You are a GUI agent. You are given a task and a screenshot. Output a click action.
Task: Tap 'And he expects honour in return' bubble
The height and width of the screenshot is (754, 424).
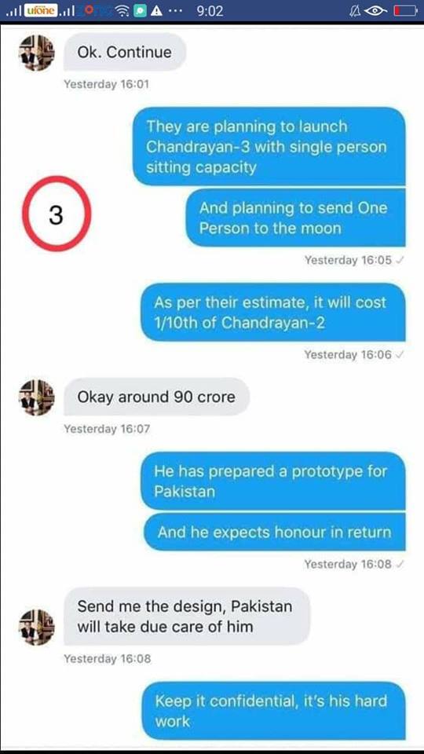tap(275, 532)
